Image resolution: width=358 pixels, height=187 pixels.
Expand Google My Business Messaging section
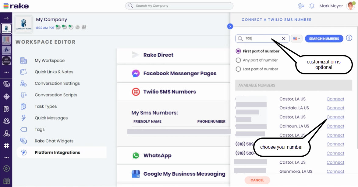tap(174, 174)
